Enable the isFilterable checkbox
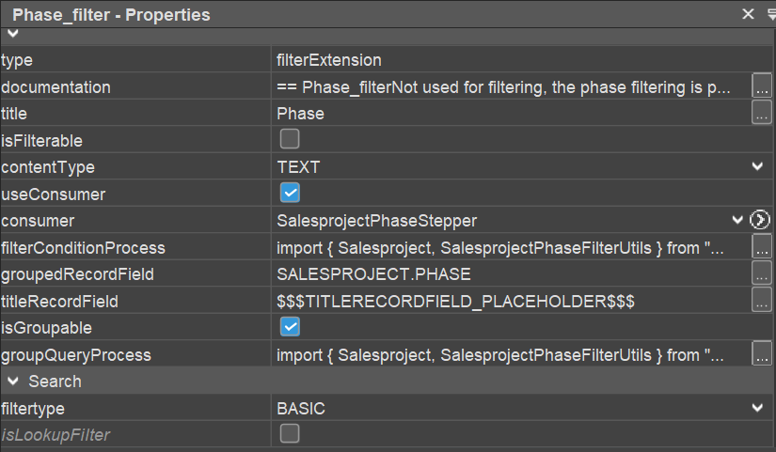Screen dimensions: 776x452 point(290,140)
